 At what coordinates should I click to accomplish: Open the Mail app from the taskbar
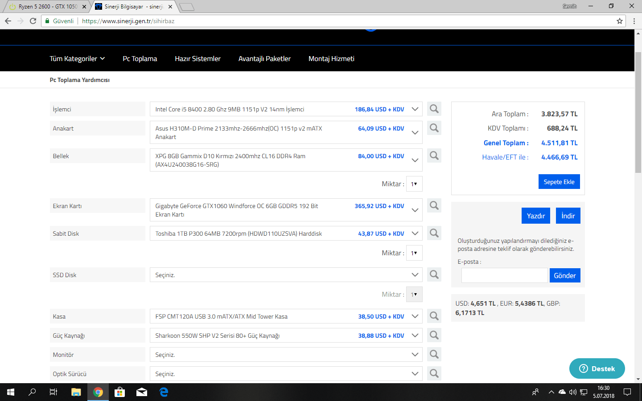click(142, 392)
